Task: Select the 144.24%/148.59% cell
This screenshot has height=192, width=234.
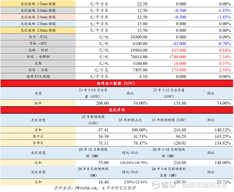Action: (134, 162)
